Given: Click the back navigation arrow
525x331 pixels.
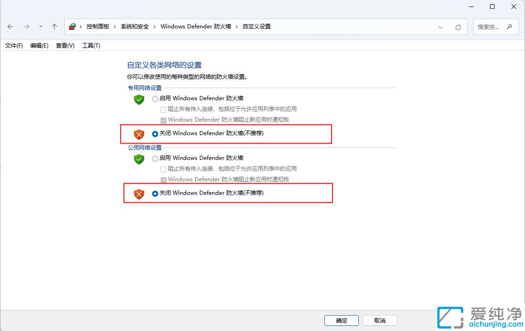Looking at the screenshot, I should click(10, 27).
